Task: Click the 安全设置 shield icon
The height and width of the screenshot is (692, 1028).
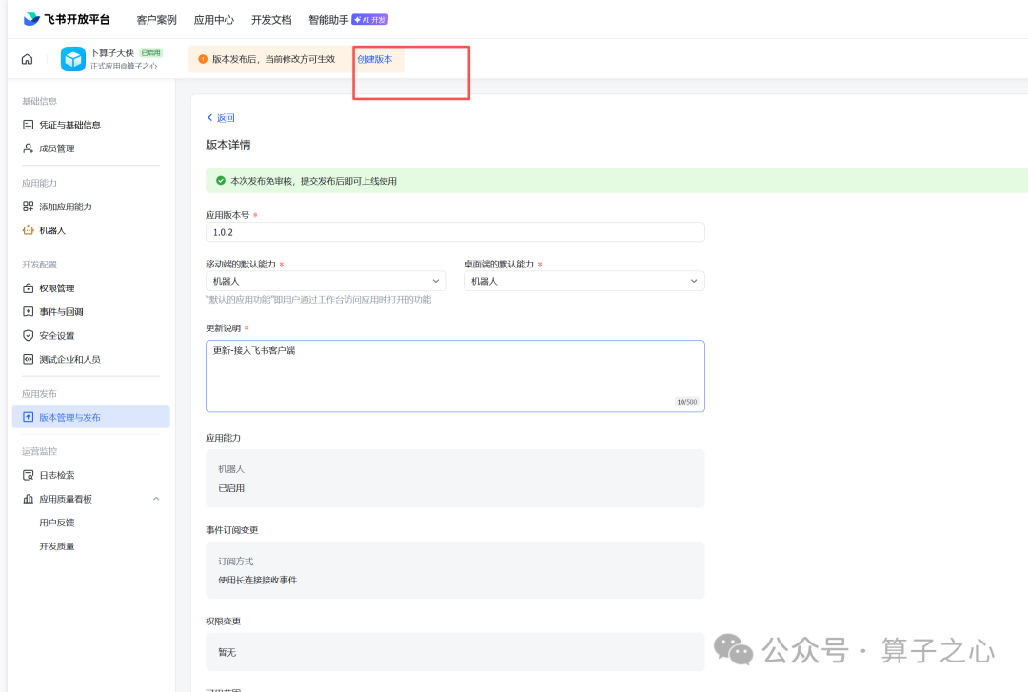Action: (x=29, y=335)
